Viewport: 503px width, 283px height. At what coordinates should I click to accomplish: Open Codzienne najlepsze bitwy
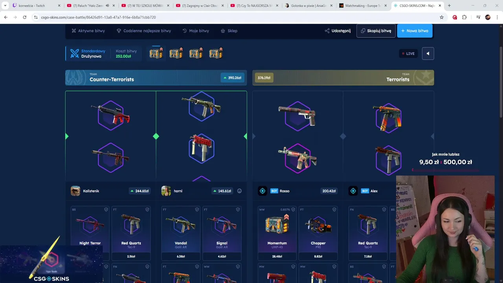143,31
